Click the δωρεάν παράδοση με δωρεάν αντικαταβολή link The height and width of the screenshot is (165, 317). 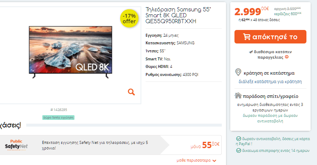pyautogui.click(x=270, y=118)
